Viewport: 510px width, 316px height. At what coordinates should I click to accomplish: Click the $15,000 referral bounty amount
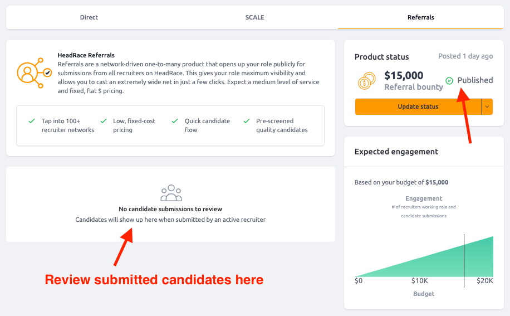(404, 75)
